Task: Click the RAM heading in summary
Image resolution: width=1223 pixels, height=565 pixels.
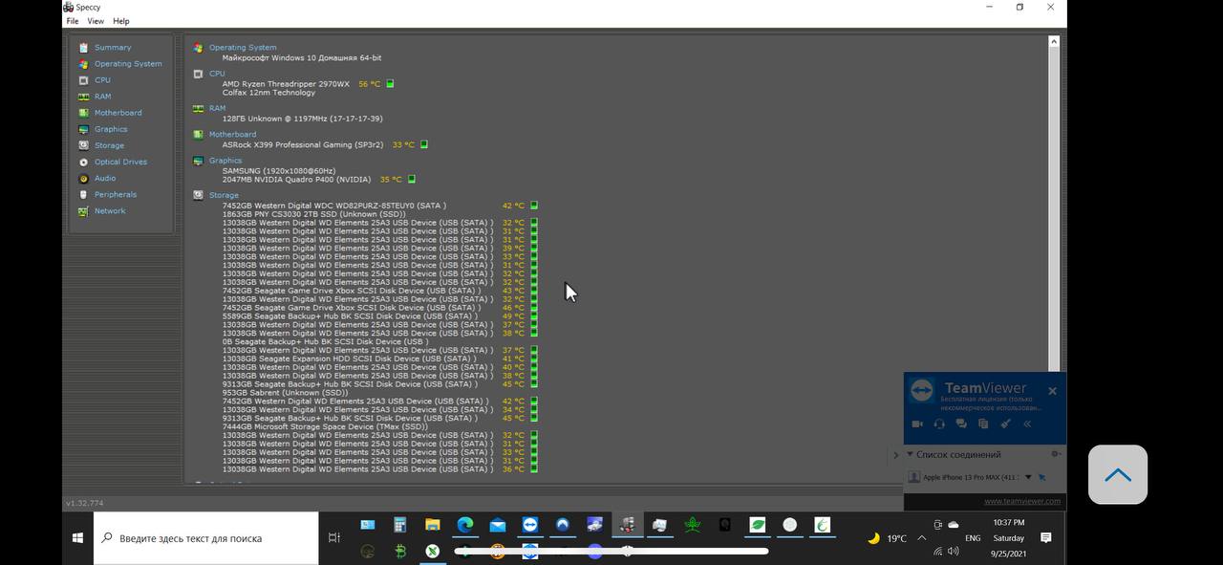Action: click(x=217, y=108)
